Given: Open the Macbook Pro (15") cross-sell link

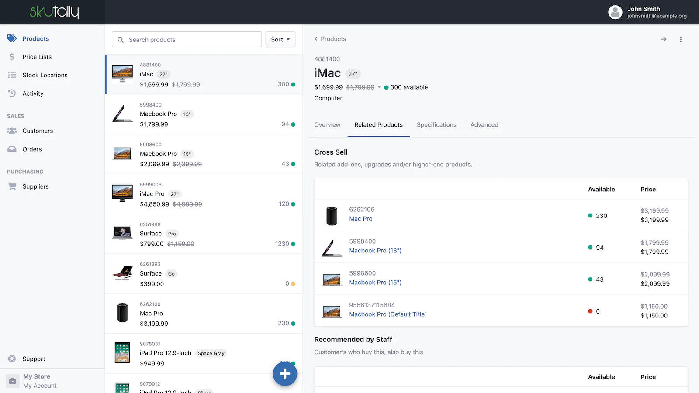Looking at the screenshot, I should point(375,283).
